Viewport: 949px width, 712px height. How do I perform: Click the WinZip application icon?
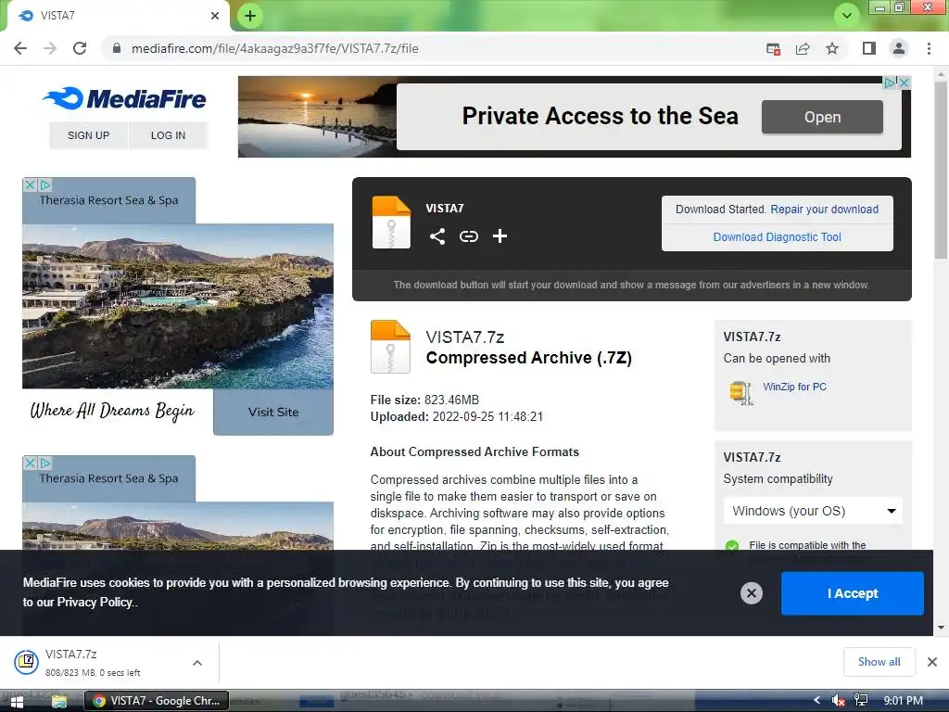[x=740, y=392]
